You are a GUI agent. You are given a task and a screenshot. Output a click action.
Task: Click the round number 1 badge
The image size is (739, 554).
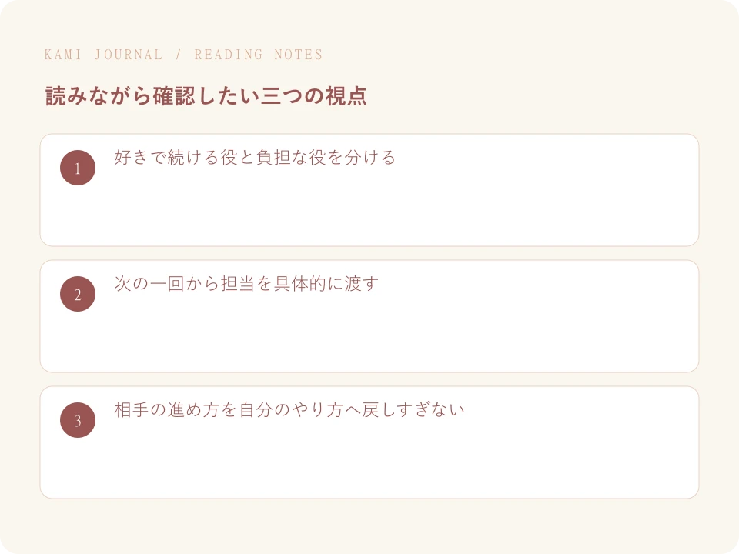click(78, 168)
